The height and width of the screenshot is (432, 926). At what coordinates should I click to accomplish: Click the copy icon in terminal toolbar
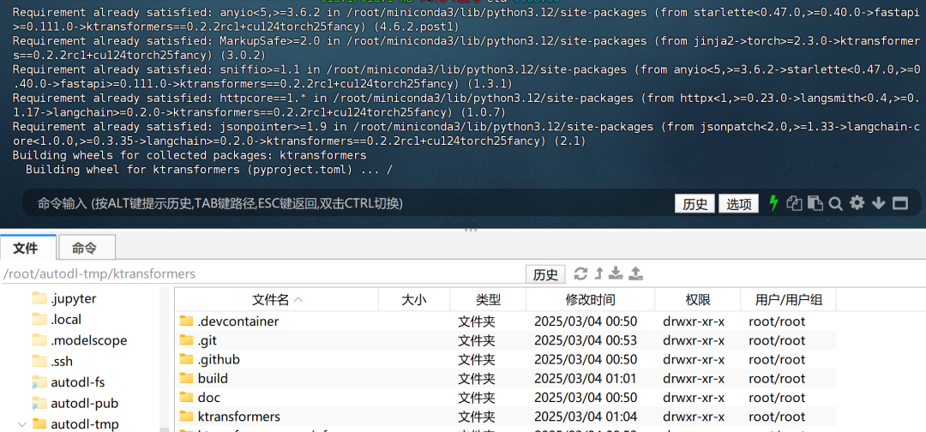(x=795, y=203)
